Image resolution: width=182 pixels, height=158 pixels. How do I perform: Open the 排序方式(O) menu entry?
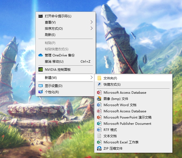tap(66, 29)
